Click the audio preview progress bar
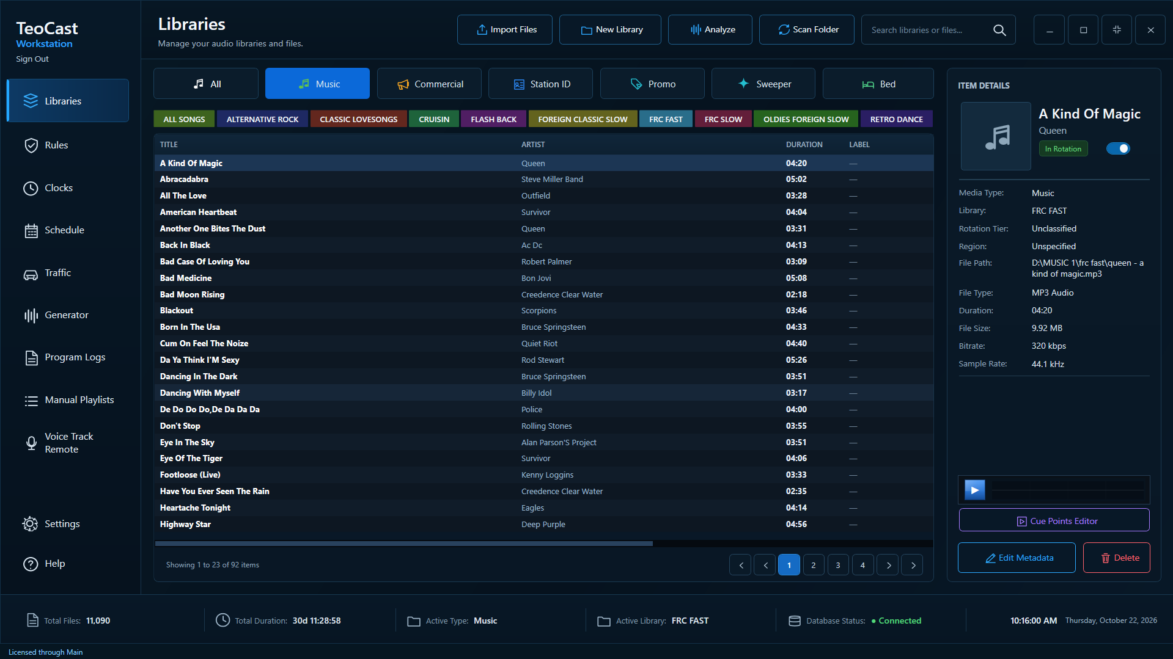Image resolution: width=1173 pixels, height=659 pixels. point(1068,490)
